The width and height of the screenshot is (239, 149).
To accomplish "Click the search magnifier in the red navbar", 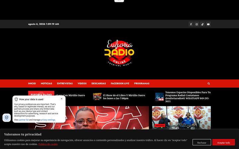I will pyautogui.click(x=209, y=83).
